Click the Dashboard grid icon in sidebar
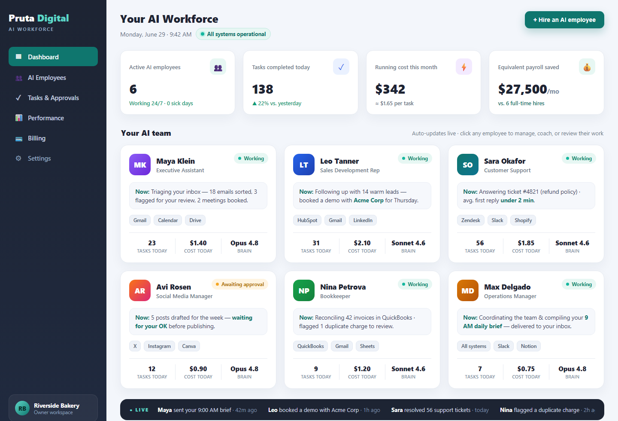The width and height of the screenshot is (618, 421). (x=18, y=57)
